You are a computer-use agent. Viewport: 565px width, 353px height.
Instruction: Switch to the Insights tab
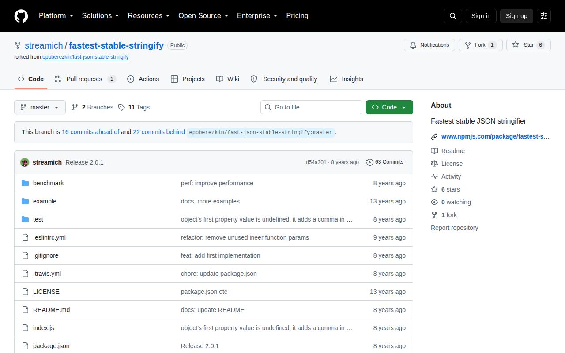point(347,79)
